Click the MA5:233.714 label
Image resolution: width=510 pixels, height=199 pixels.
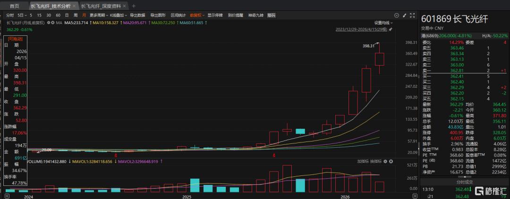76,23
